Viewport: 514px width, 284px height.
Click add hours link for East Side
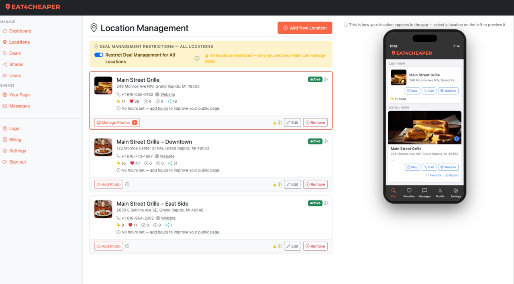(159, 232)
